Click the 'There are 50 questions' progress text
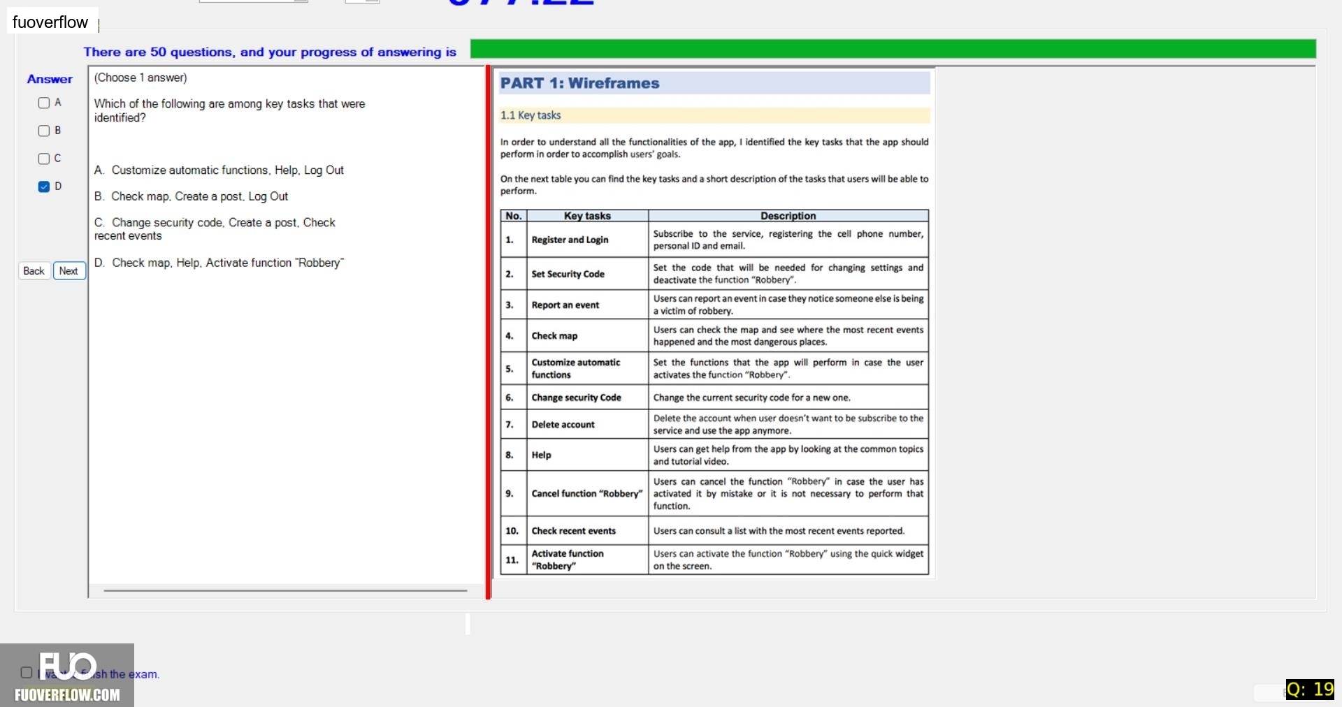Viewport: 1342px width, 707px height. pyautogui.click(x=270, y=52)
